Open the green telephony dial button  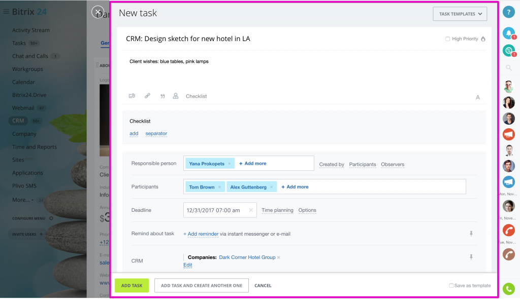[x=509, y=289]
